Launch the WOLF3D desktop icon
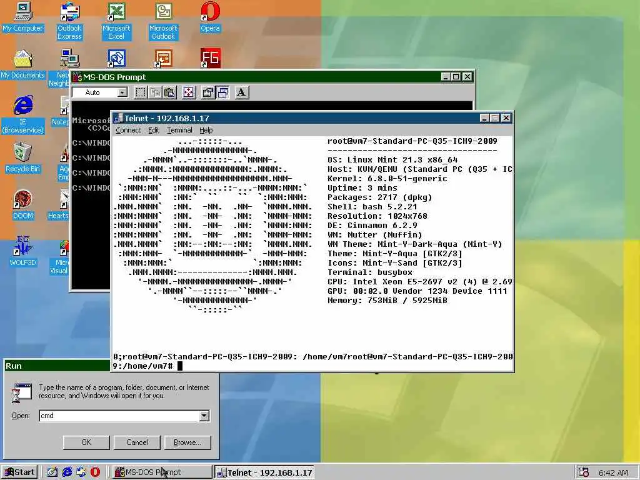Screen dimensions: 640x480 [x=22, y=251]
